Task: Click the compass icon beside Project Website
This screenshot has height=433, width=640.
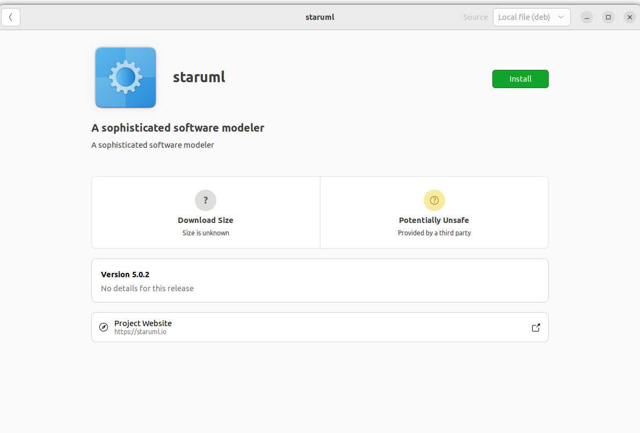Action: (x=104, y=327)
